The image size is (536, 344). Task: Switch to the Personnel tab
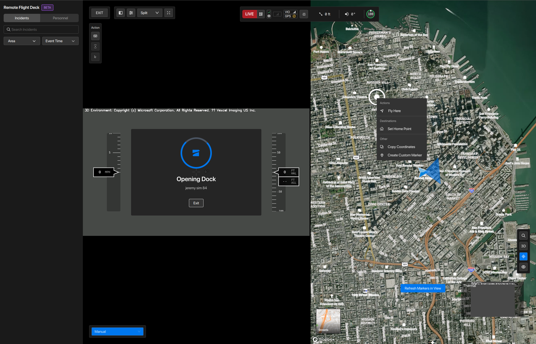(x=60, y=18)
